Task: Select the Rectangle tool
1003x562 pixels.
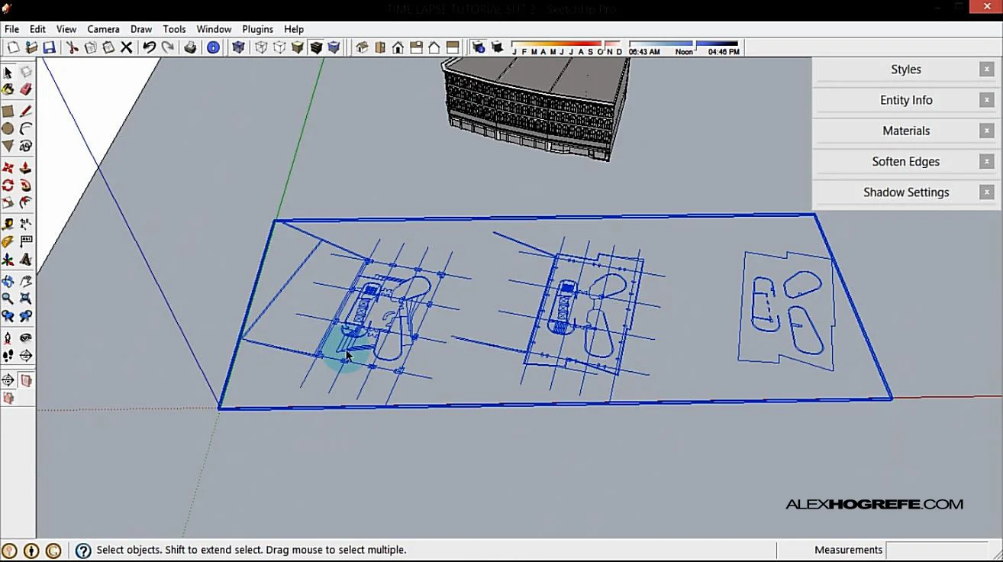Action: (8, 111)
